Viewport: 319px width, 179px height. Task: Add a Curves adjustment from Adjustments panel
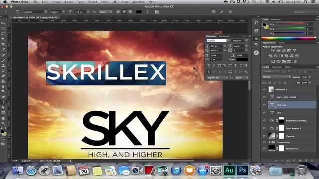284,50
